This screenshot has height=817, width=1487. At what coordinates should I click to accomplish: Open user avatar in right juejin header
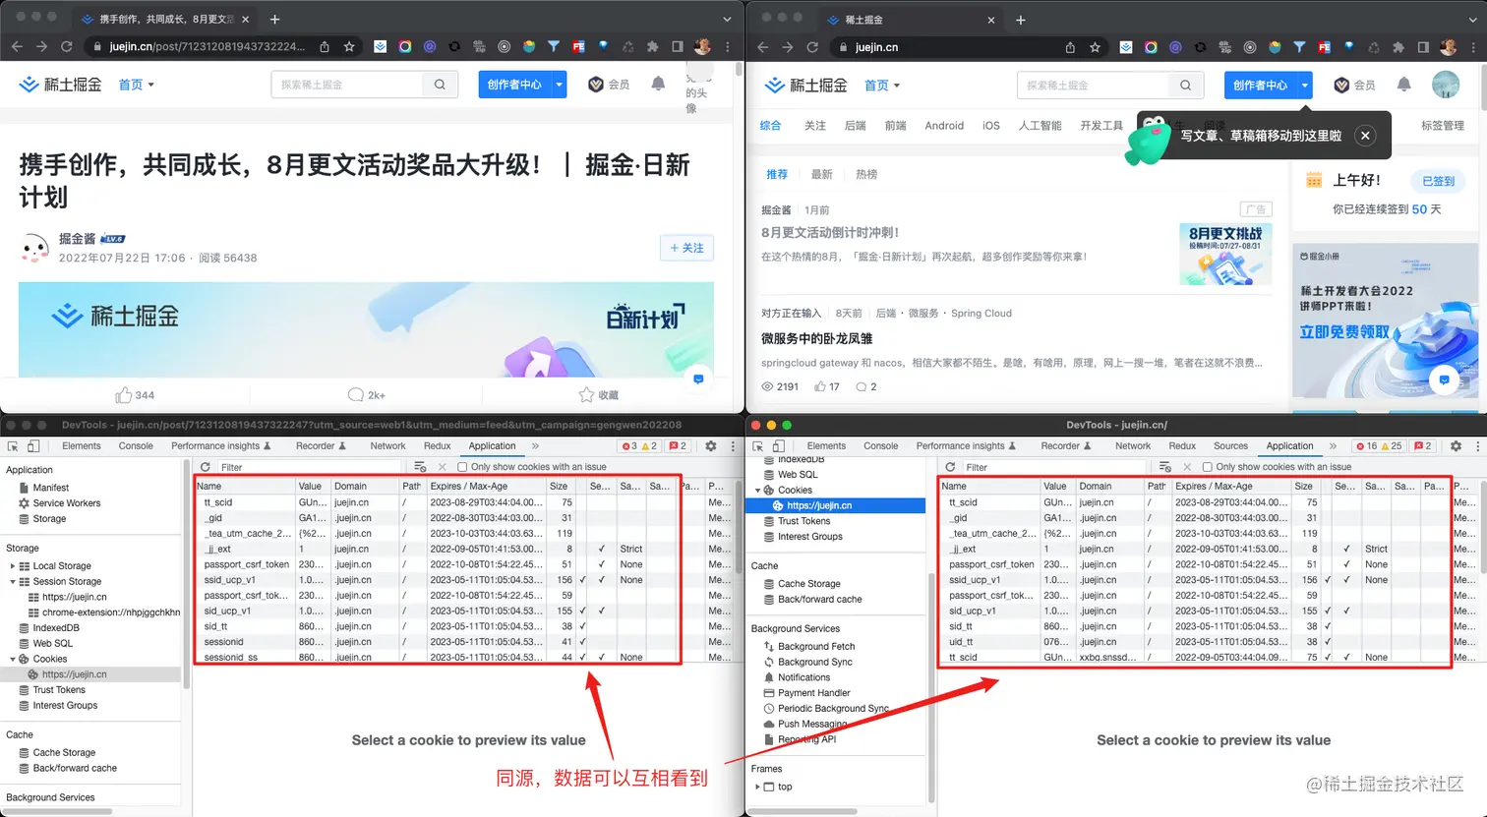click(1446, 85)
